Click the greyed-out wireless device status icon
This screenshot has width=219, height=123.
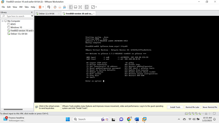coord(203,113)
